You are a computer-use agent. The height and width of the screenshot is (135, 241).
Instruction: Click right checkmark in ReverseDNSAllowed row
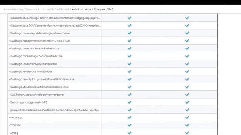pos(187,71)
